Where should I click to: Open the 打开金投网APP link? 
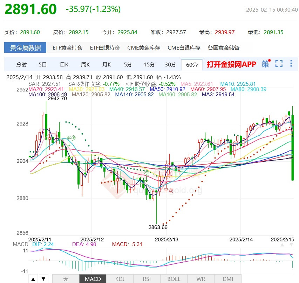click(231, 64)
